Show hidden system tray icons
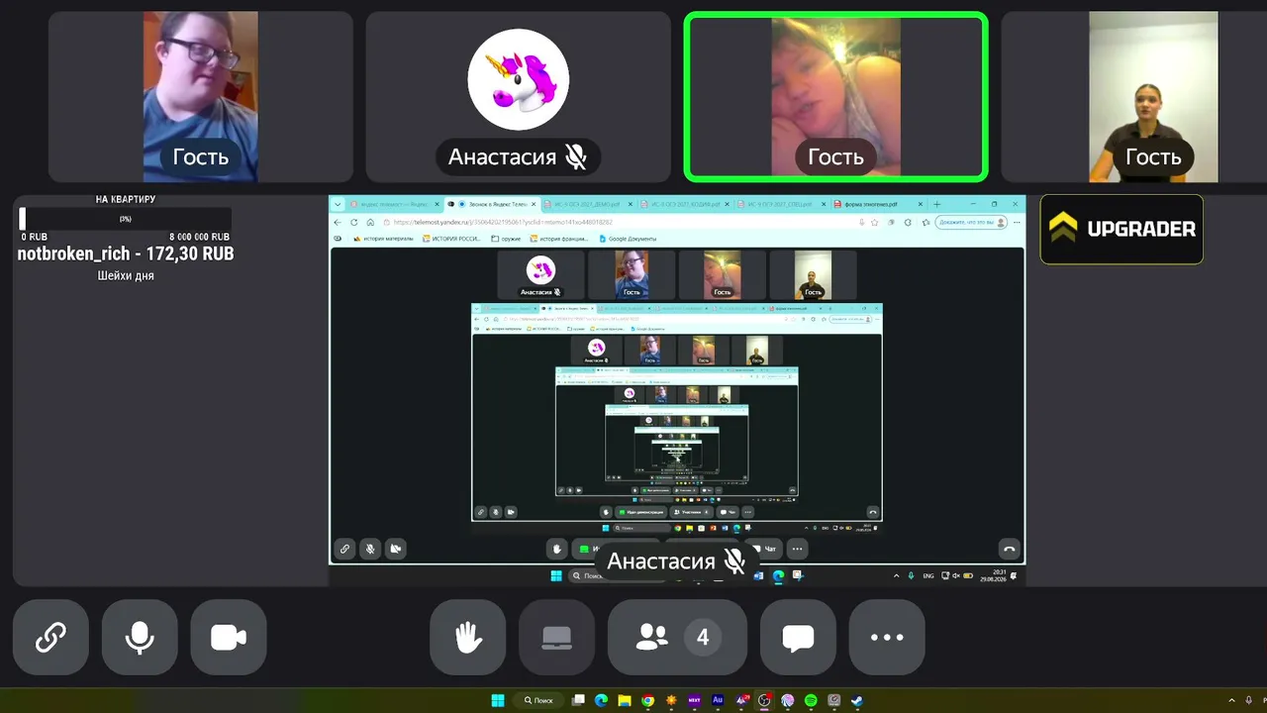 click(x=1232, y=701)
